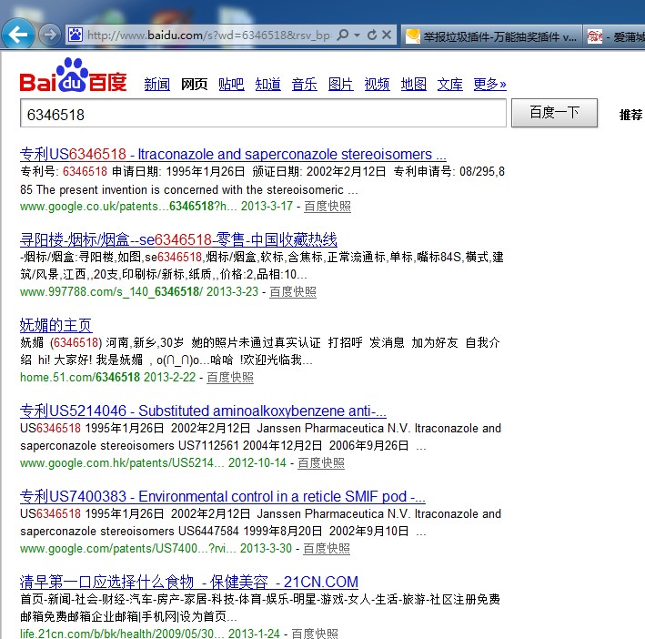Open 百度快照 for the google.co.uk patents result
This screenshot has width=645, height=639.
(328, 206)
